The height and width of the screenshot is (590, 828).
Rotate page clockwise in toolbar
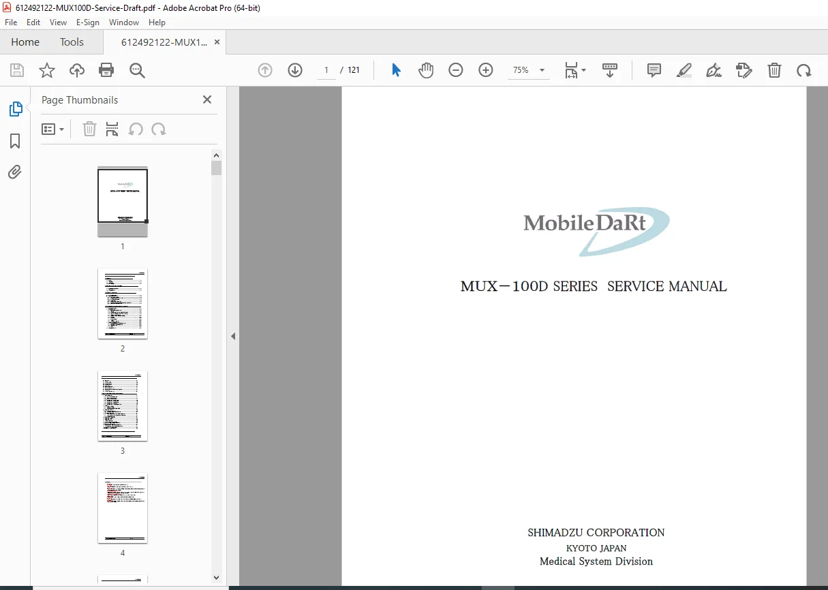pos(804,70)
